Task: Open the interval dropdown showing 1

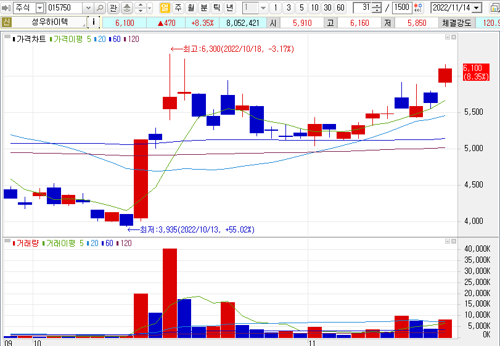Action: 263,7
